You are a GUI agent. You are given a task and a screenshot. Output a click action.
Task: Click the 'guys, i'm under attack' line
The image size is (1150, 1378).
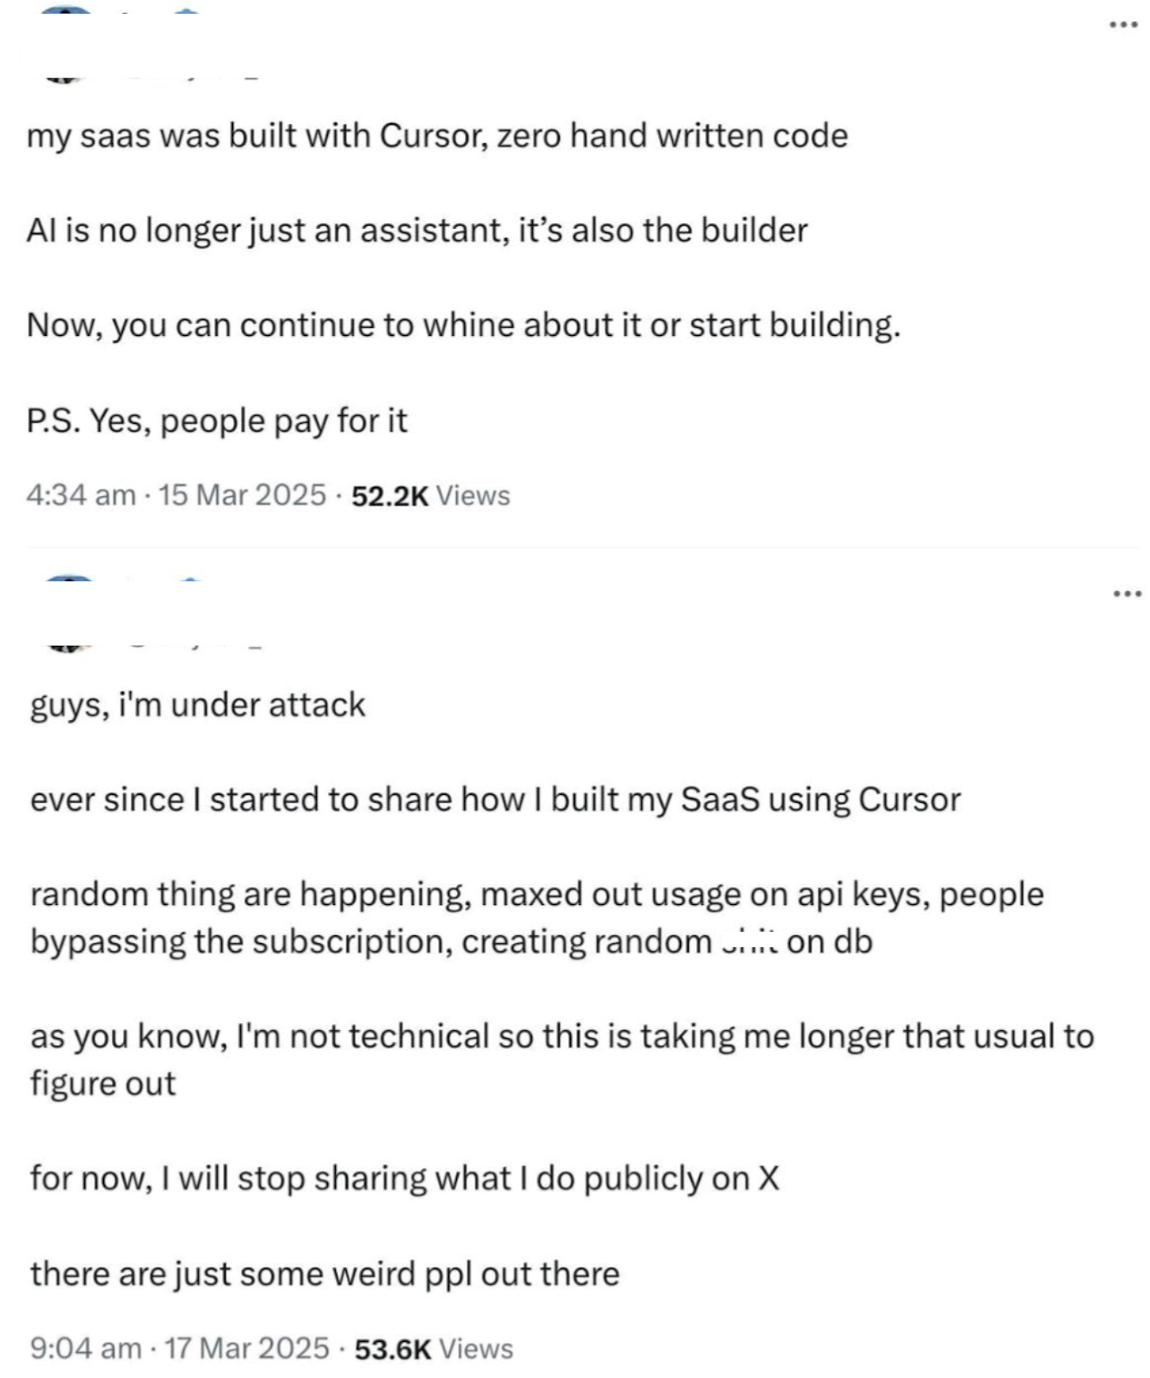point(198,705)
